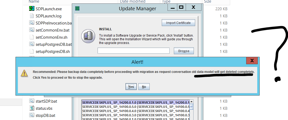The width and height of the screenshot is (288, 120).
Task: Click the stopDB.bat file icon
Action: (32, 115)
